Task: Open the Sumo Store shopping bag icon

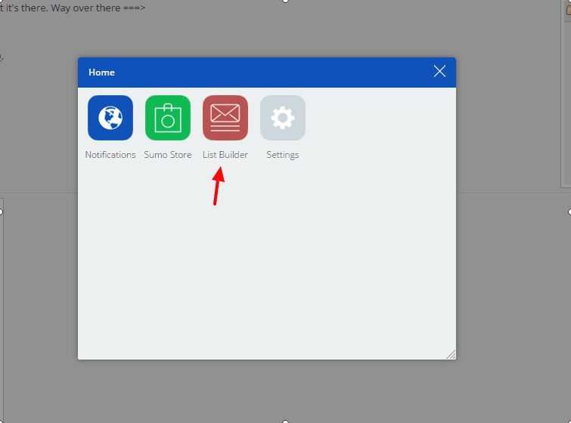Action: pos(168,118)
